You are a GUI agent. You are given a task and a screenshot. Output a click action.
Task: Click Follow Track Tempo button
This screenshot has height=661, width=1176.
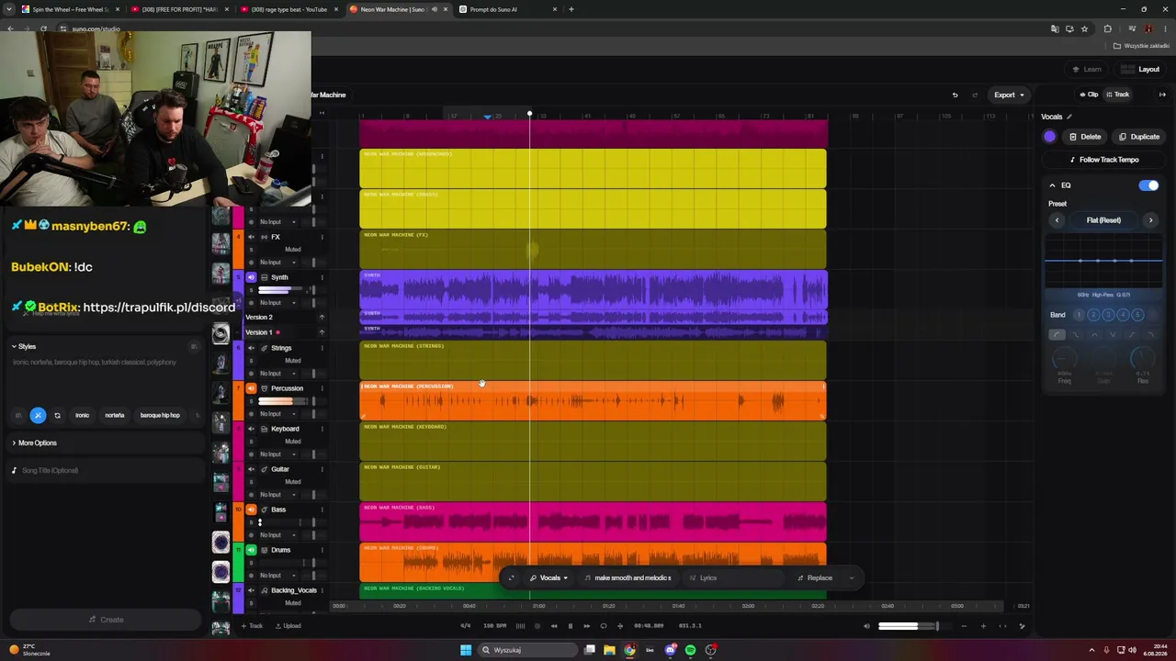[x=1103, y=160]
